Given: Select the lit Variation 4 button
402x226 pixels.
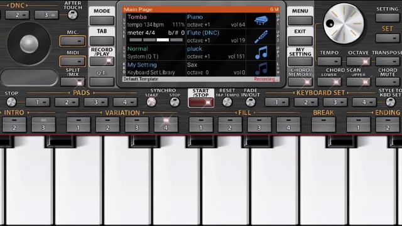Looking at the screenshot, I should pos(166,124).
